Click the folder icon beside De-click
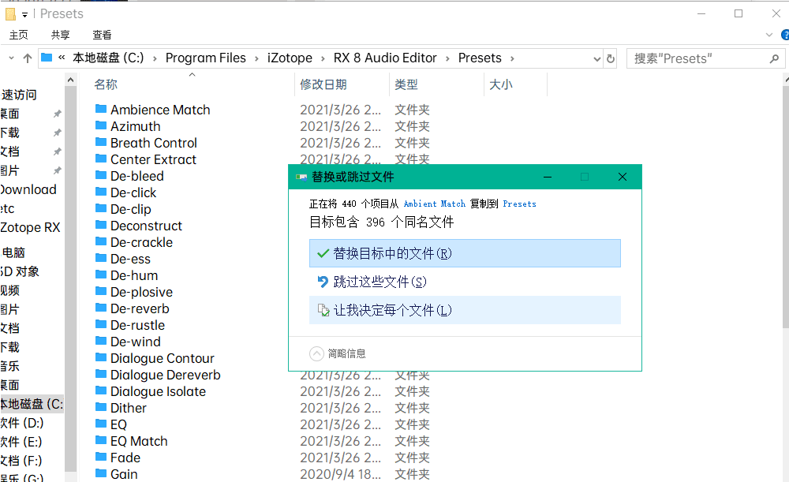Image resolution: width=789 pixels, height=482 pixels. click(x=101, y=192)
